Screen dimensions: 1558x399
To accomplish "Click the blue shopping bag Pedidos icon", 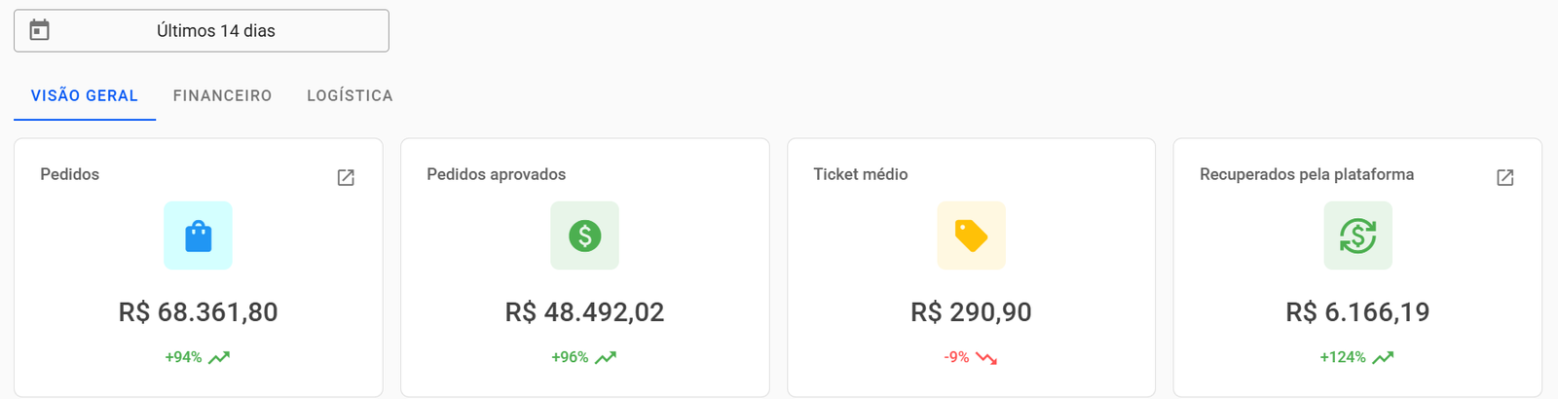I will pos(198,236).
